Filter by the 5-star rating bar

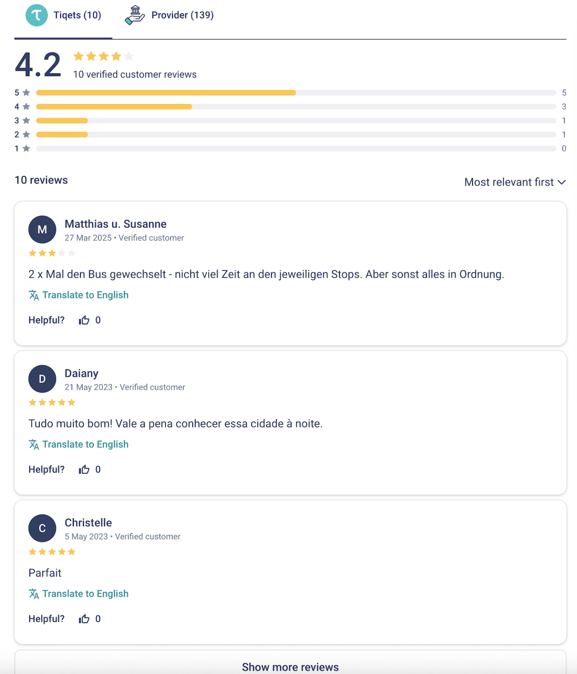295,93
